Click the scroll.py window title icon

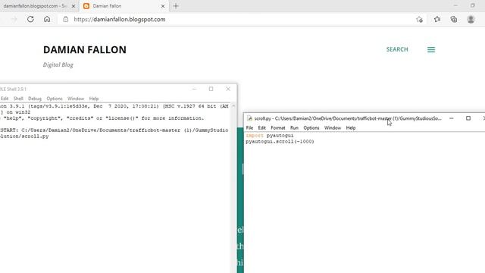[249, 118]
